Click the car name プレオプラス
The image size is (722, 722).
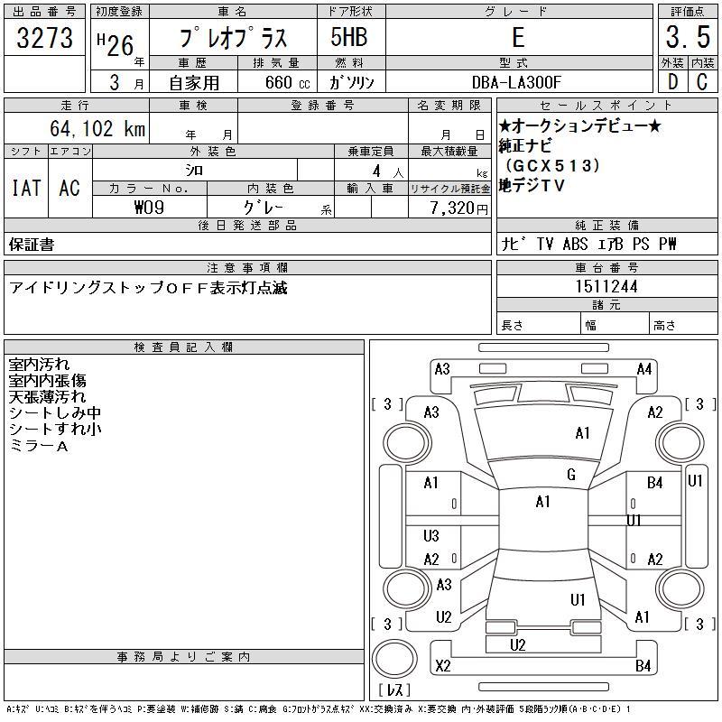pos(234,38)
